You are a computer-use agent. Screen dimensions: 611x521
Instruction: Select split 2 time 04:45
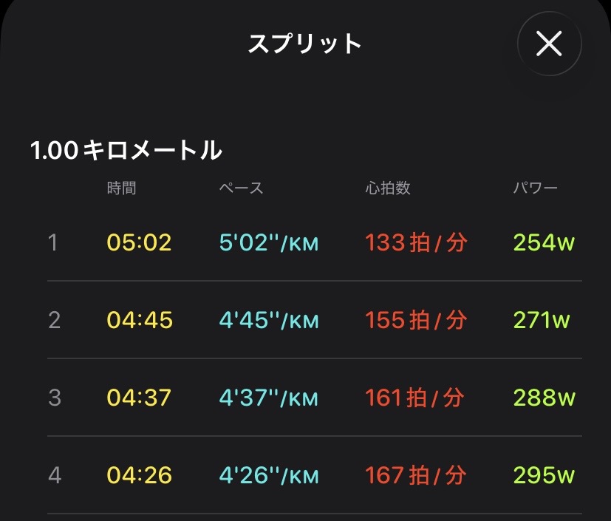(x=139, y=320)
